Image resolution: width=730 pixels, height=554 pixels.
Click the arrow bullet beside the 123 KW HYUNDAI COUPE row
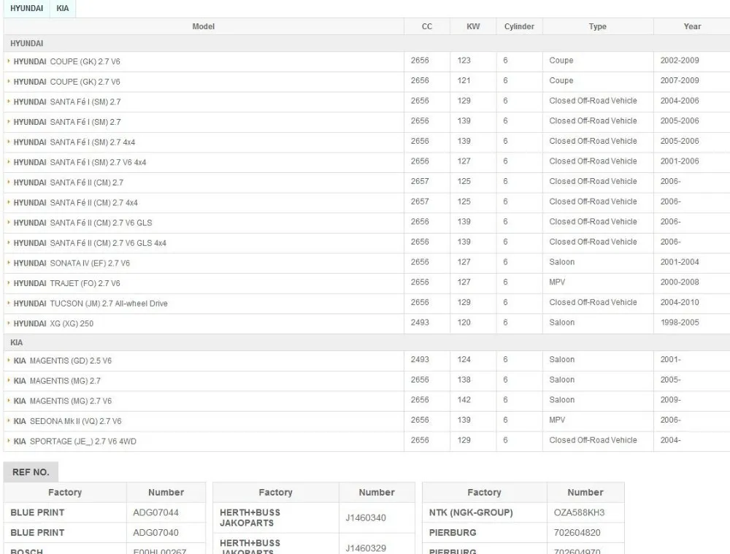point(8,61)
